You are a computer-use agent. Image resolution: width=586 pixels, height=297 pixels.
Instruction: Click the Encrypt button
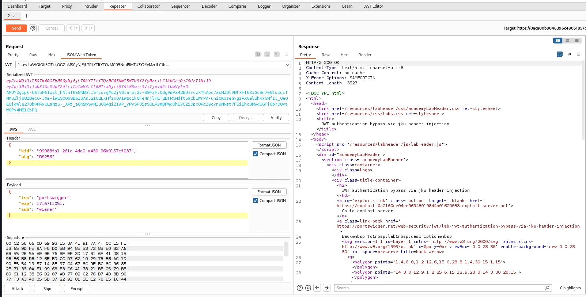pos(77,289)
